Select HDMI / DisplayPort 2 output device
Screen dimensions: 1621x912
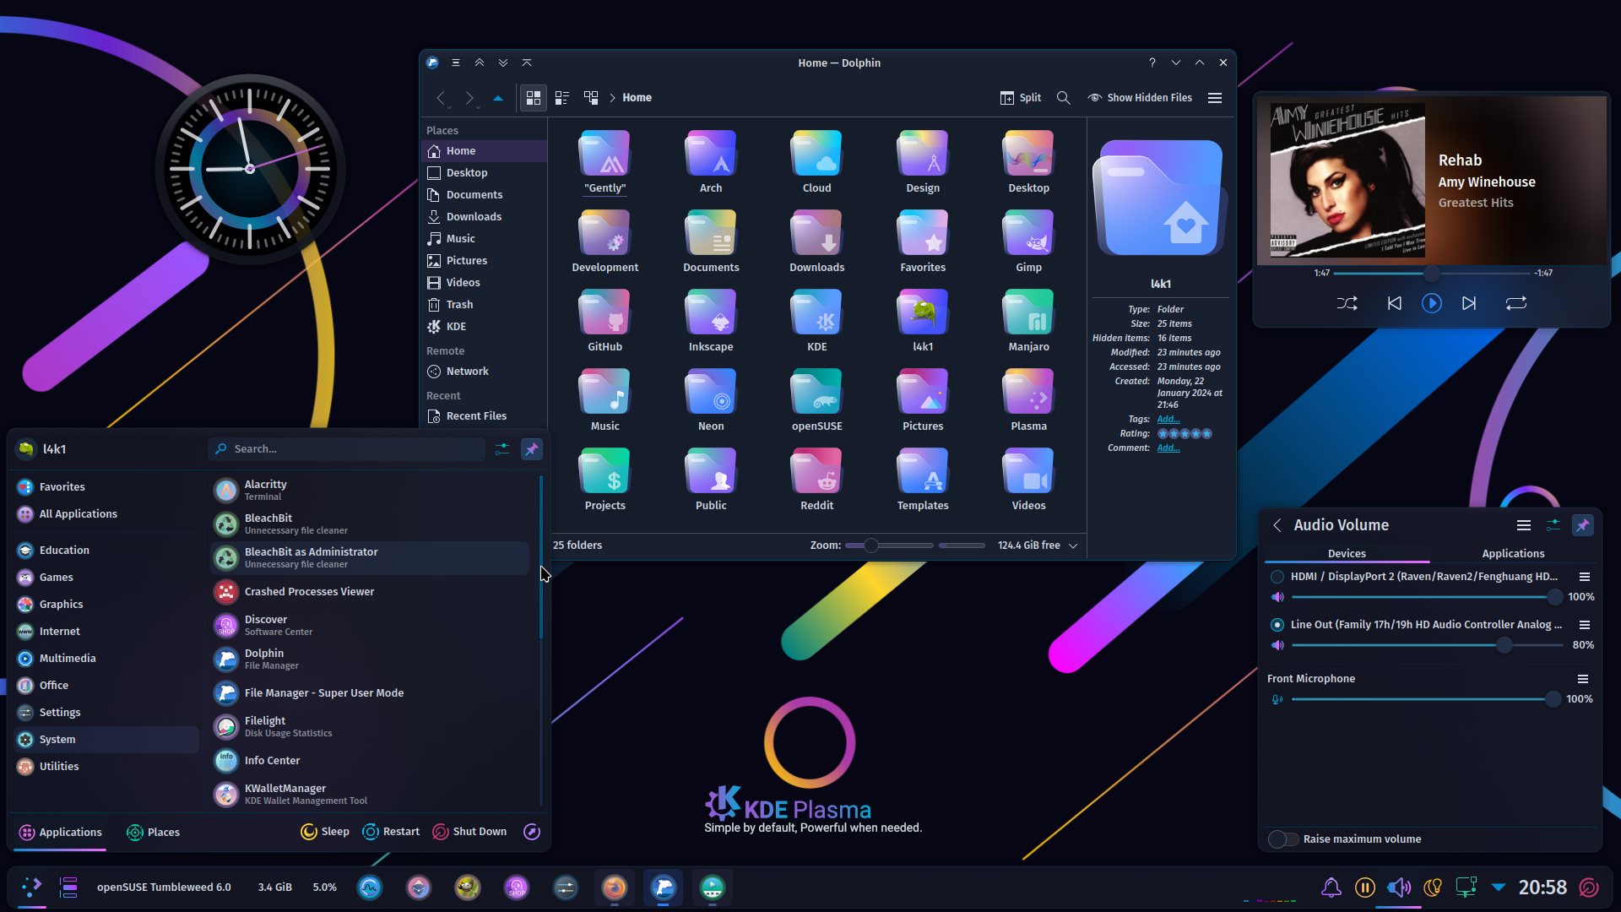point(1277,577)
